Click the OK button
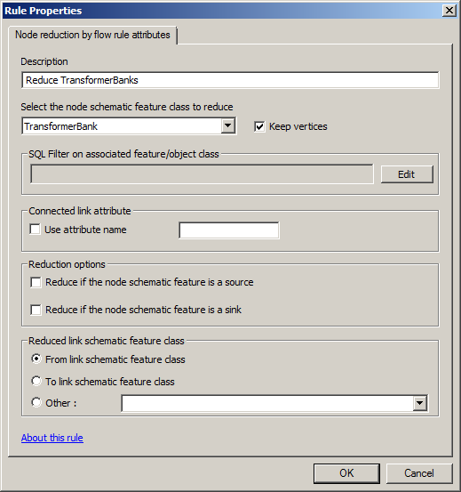Screen dimensions: 461x492 [346, 473]
